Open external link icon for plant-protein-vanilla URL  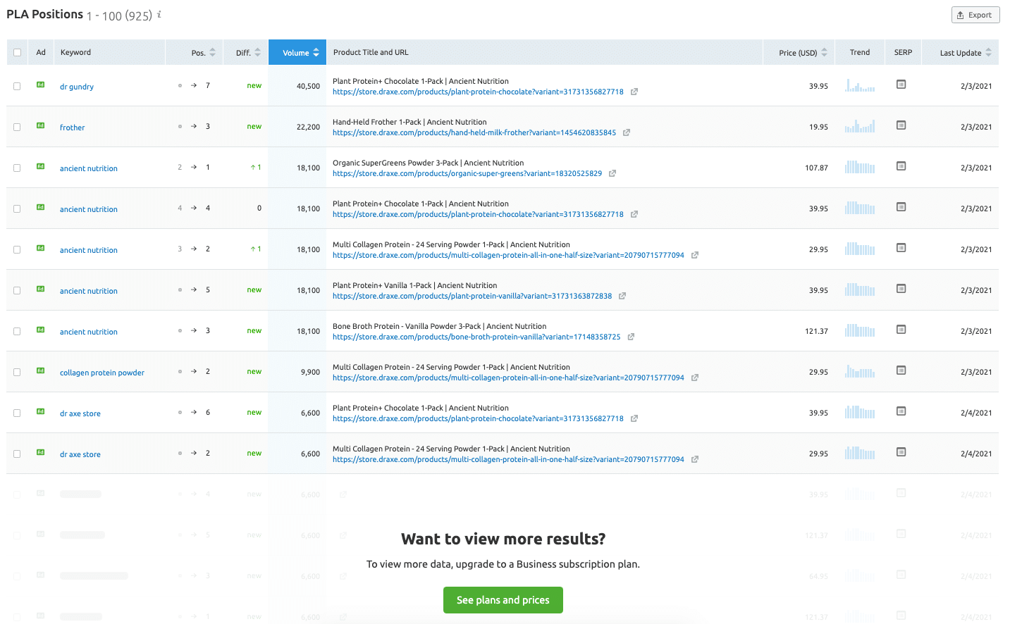click(x=622, y=296)
